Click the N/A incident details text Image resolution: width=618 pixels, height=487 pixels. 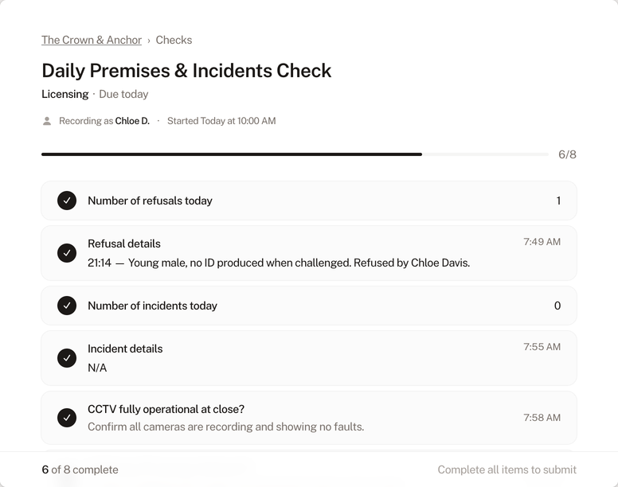point(97,368)
